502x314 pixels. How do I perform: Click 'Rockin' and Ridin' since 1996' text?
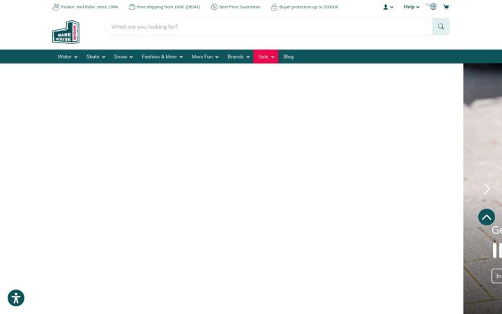pos(89,7)
